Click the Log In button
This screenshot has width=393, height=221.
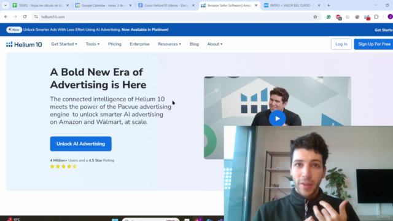pyautogui.click(x=341, y=44)
